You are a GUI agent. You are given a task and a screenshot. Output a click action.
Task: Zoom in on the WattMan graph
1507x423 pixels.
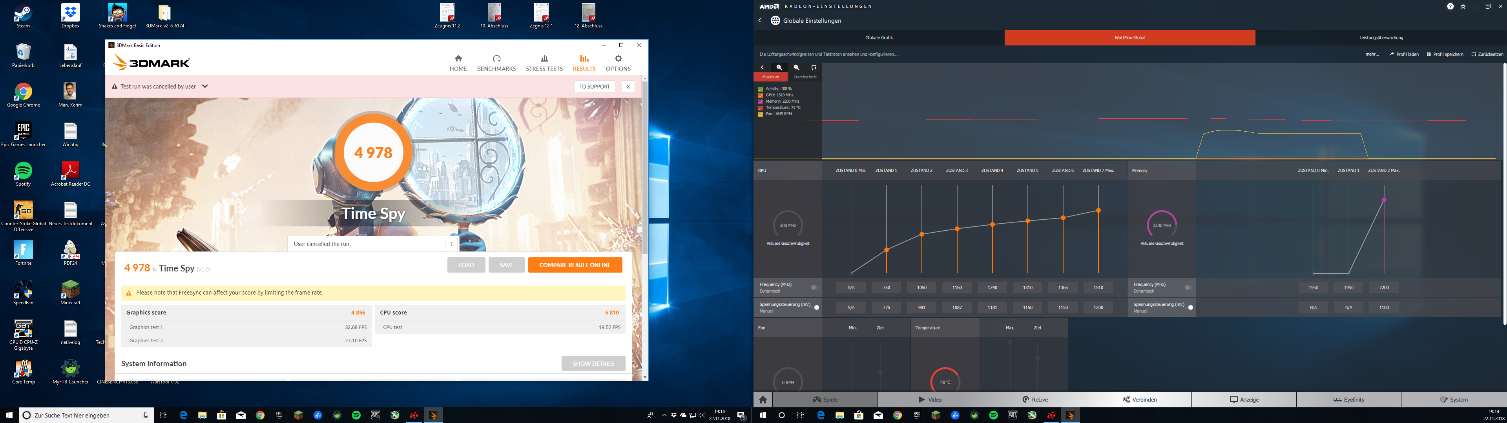pyautogui.click(x=779, y=68)
